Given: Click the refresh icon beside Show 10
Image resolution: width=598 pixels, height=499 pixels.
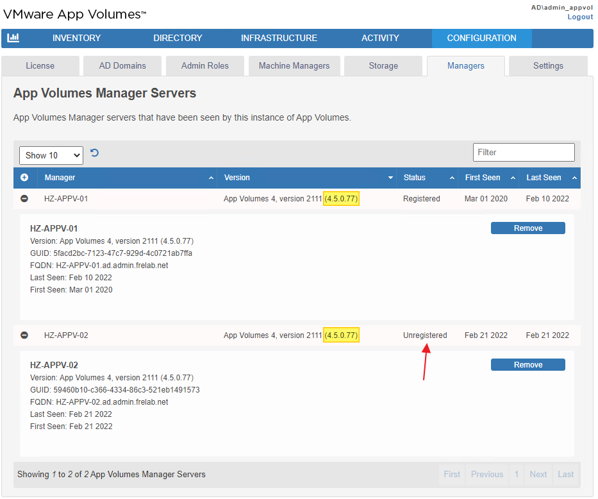Looking at the screenshot, I should click(95, 153).
